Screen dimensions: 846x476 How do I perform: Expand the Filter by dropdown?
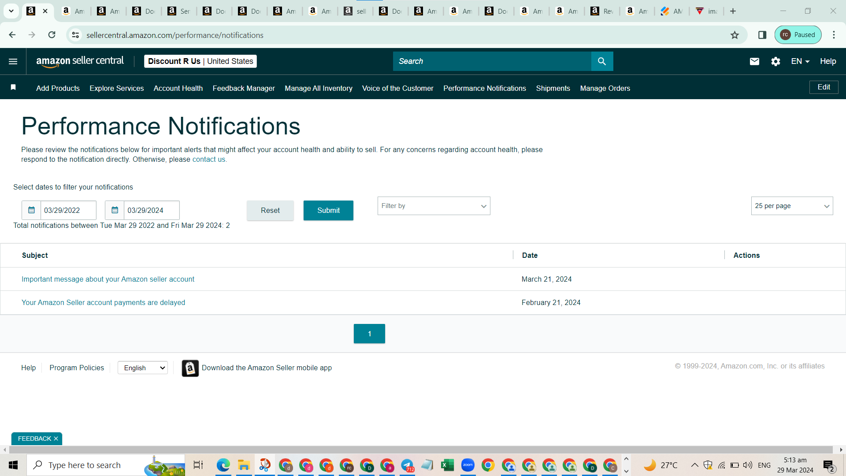coord(434,206)
